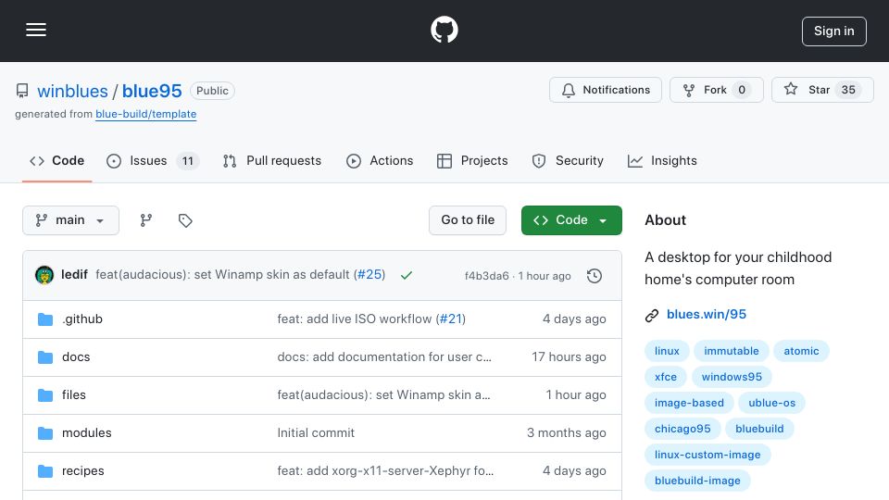Screen dimensions: 889x500
Task: Click the '17 hours ago' timestamp
Action: 569,357
